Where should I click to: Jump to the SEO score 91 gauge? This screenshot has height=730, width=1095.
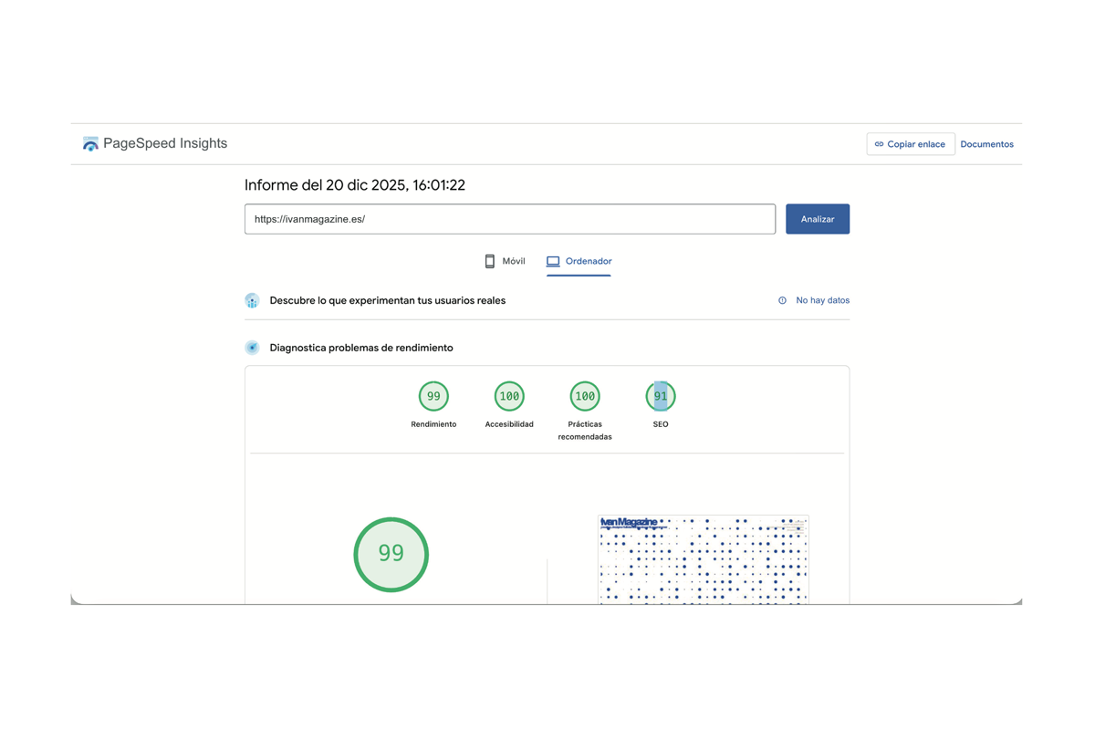pos(661,397)
